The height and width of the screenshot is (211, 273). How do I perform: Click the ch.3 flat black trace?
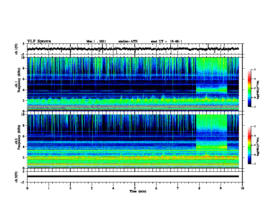coord(133,177)
